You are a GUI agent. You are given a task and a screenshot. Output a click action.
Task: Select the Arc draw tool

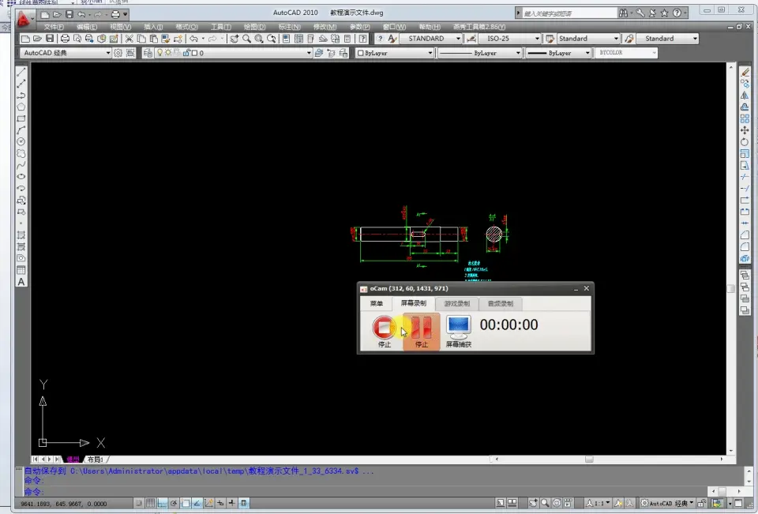[21, 130]
